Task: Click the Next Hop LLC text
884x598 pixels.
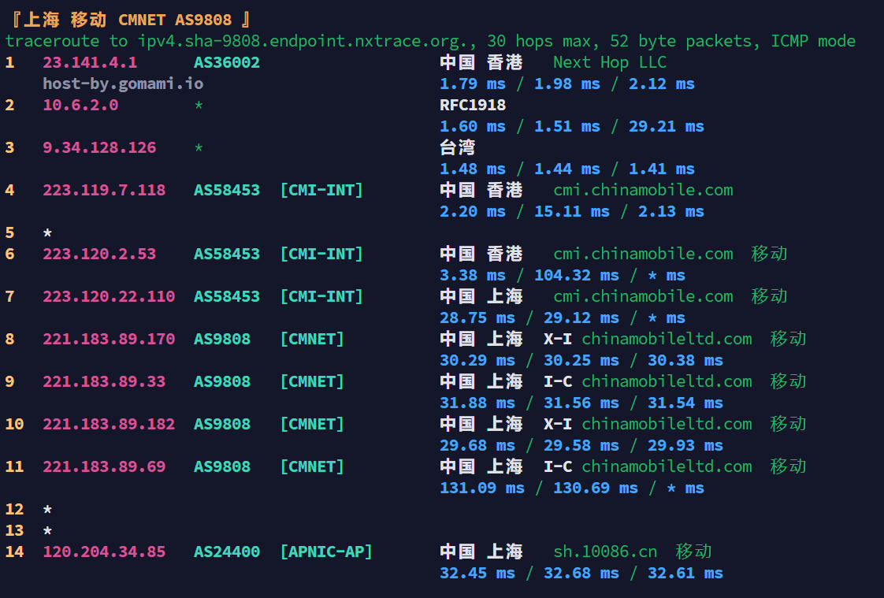Action: tap(609, 62)
